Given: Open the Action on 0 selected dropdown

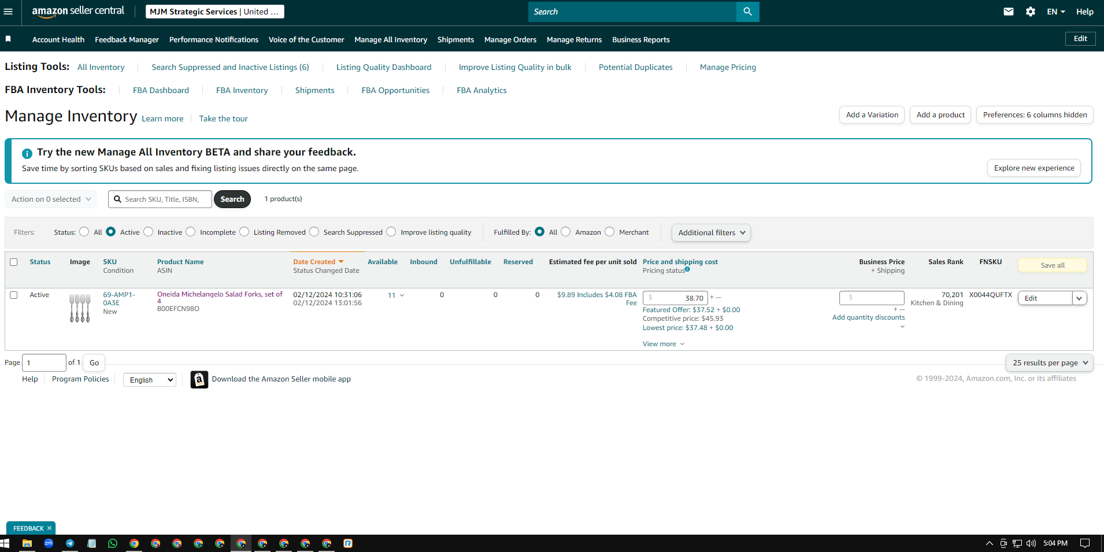Looking at the screenshot, I should [51, 199].
